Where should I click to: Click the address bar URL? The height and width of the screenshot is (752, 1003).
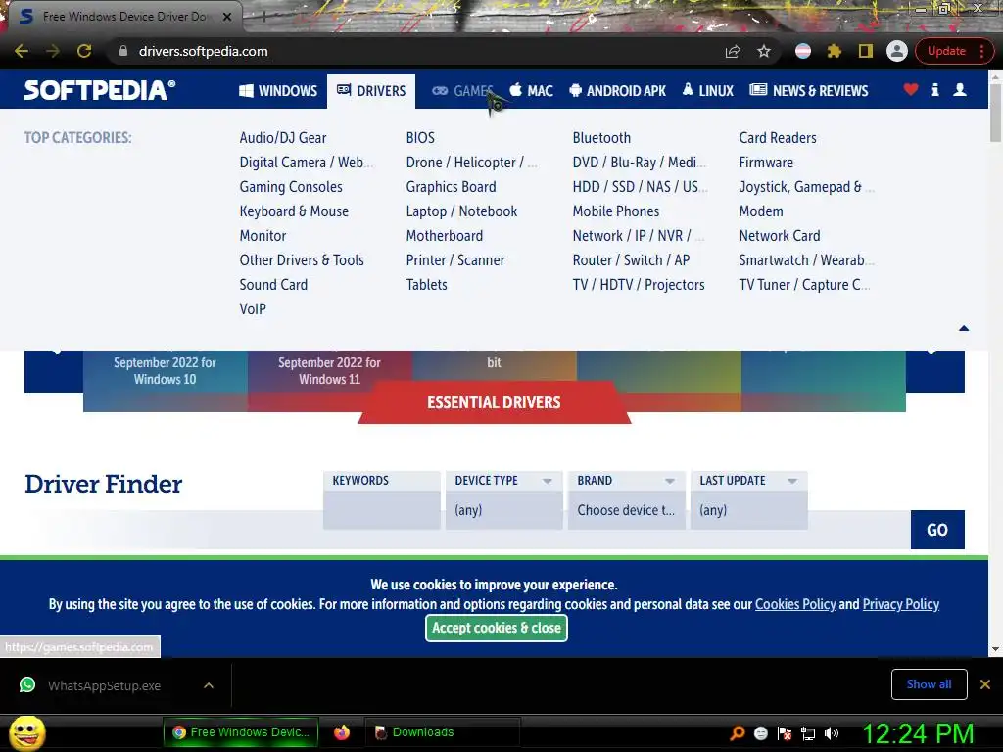pyautogui.click(x=204, y=51)
